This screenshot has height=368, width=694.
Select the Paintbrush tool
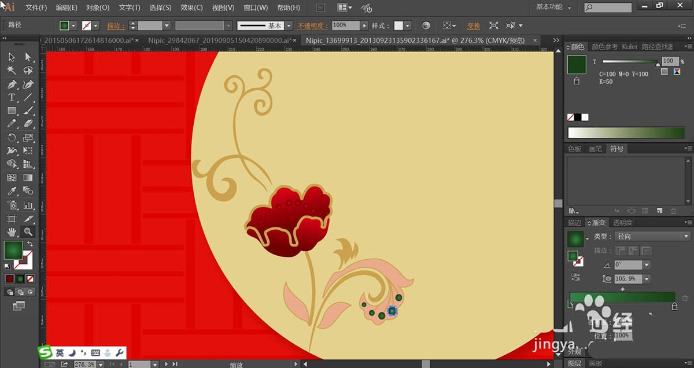28,111
